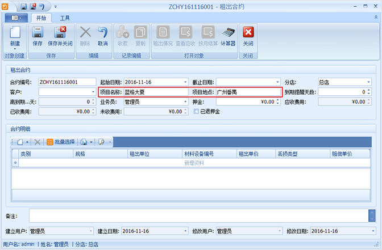Open the 客户 (Customer) dropdown

[93, 92]
